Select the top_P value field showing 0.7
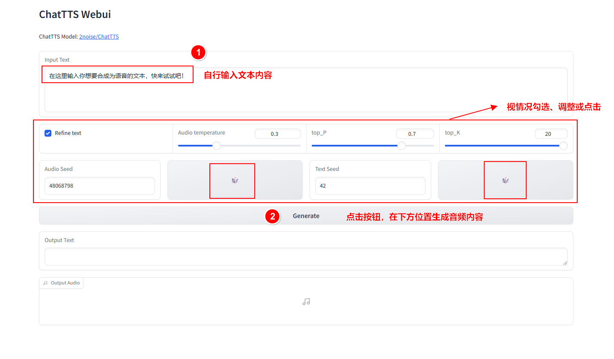Image resolution: width=614 pixels, height=359 pixels. (414, 134)
